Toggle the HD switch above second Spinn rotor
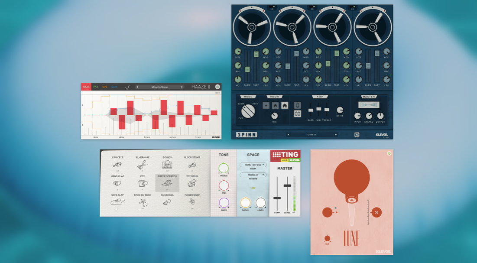Viewport: 477px width, 263px height. (312, 6)
